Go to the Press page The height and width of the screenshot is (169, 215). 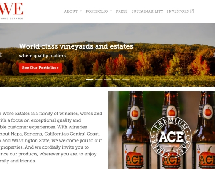coord(122,11)
